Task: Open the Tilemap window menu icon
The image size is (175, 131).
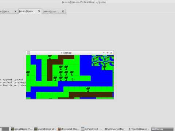Action: tap(29, 53)
